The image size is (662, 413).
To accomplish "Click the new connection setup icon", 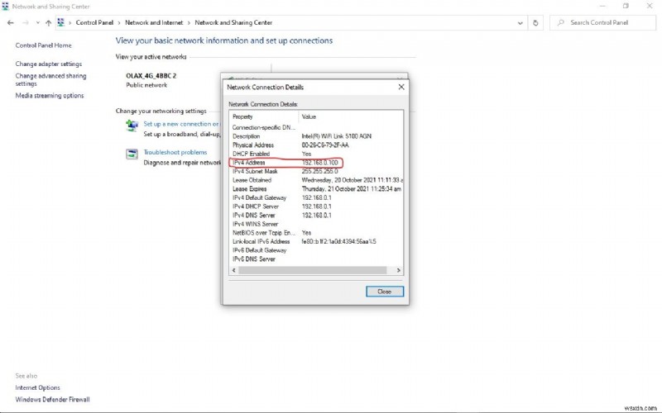I will click(132, 126).
